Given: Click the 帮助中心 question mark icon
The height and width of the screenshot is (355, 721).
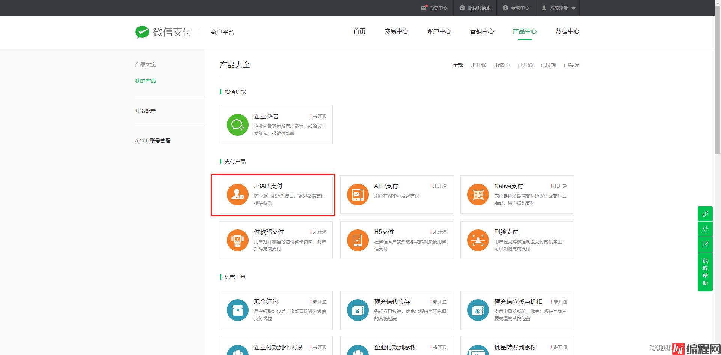Looking at the screenshot, I should click(x=505, y=8).
